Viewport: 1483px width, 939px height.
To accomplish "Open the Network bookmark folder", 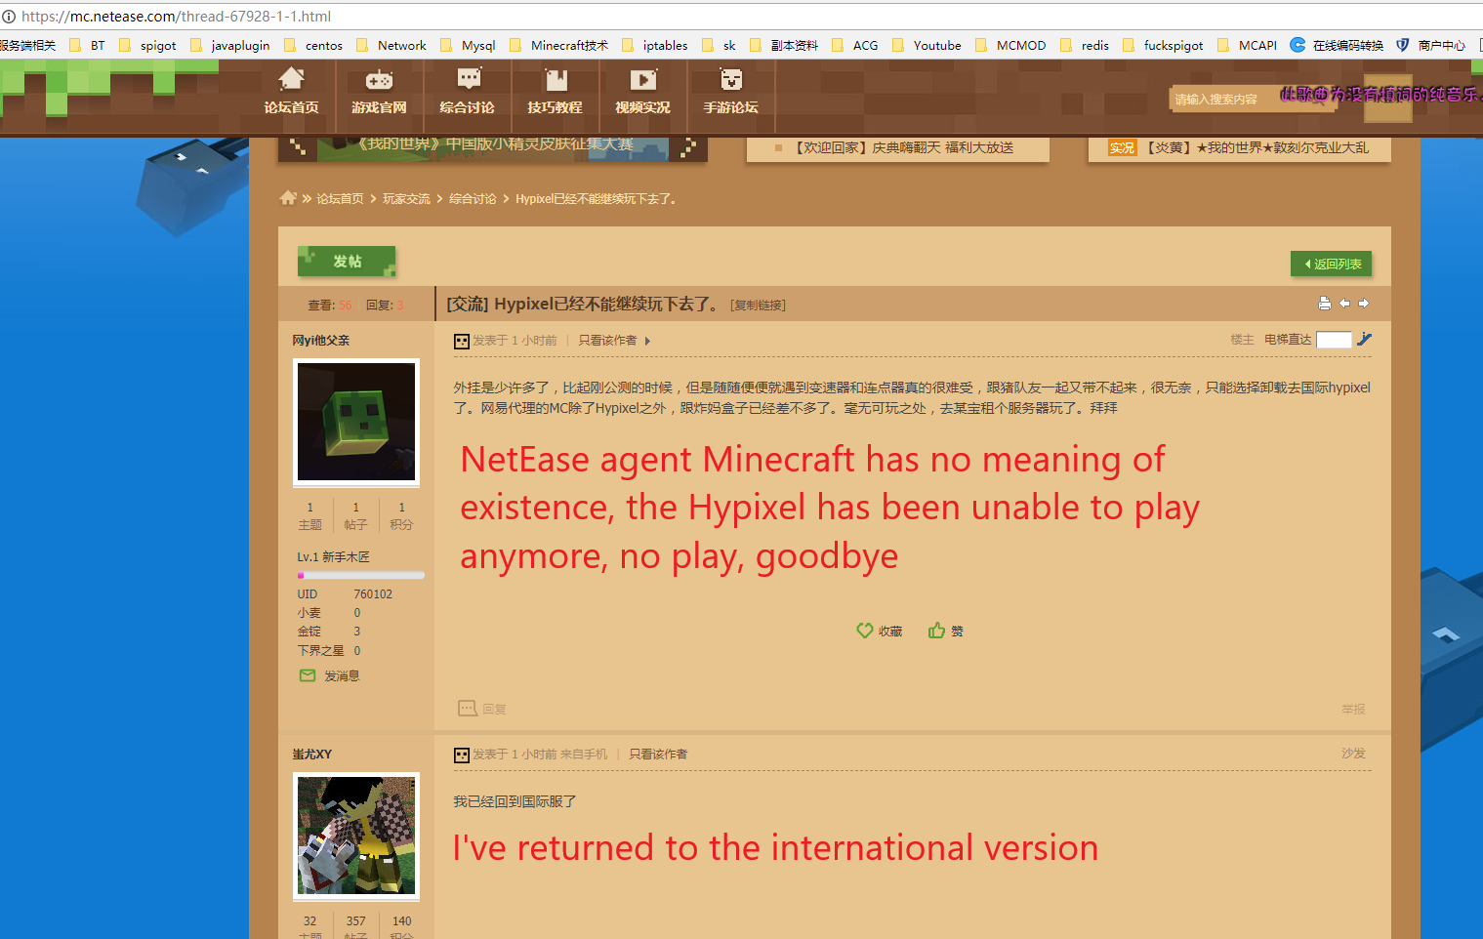I will tap(391, 45).
